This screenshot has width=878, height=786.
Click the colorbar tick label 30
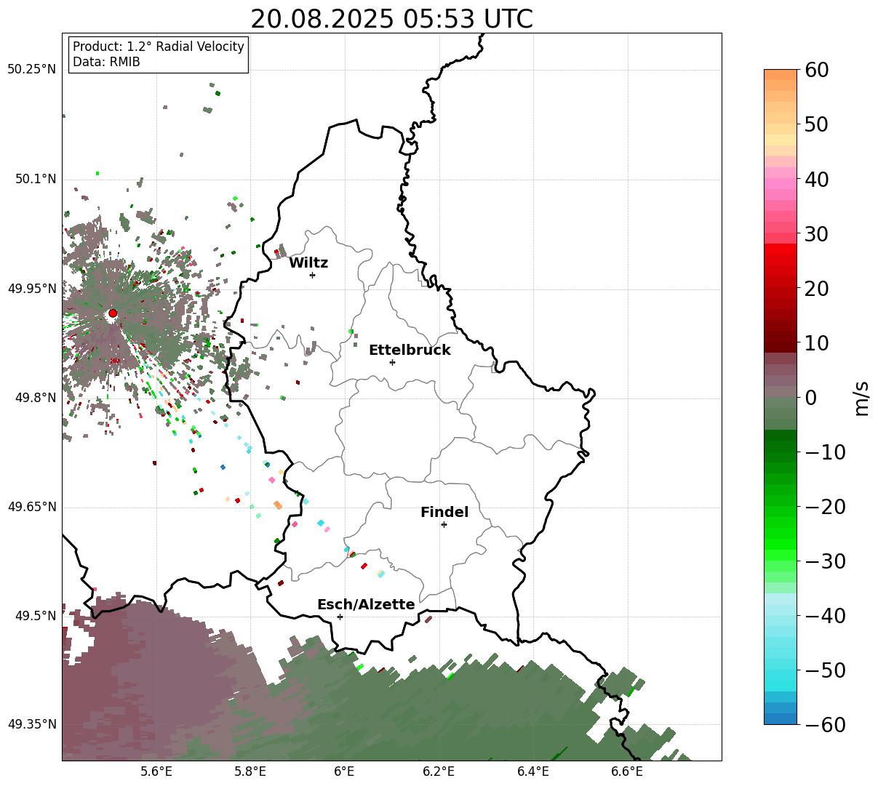click(816, 234)
